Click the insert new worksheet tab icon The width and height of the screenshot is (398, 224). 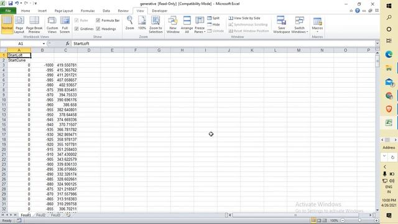coord(68,215)
